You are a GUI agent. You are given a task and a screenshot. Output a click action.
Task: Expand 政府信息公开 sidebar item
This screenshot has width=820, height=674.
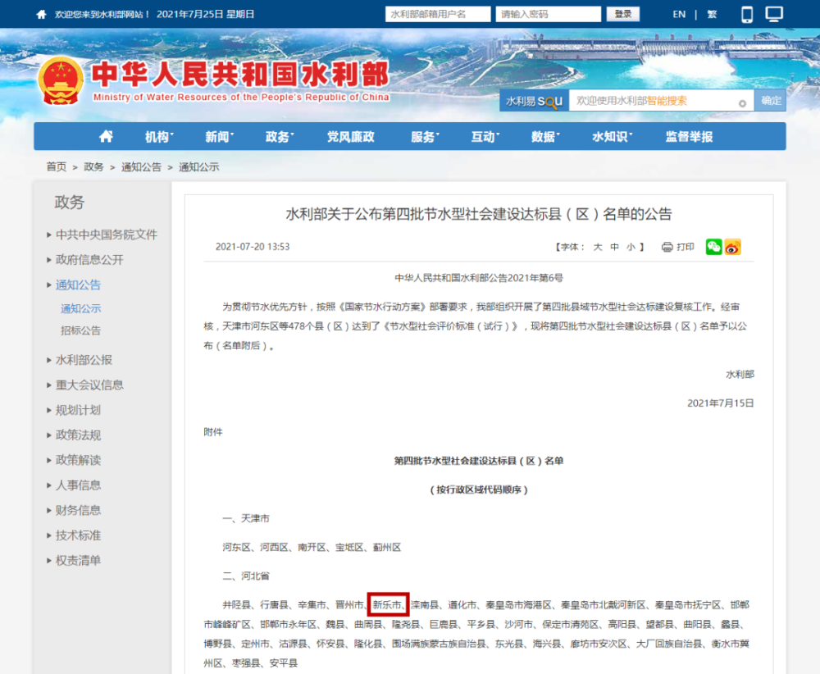coord(89,260)
